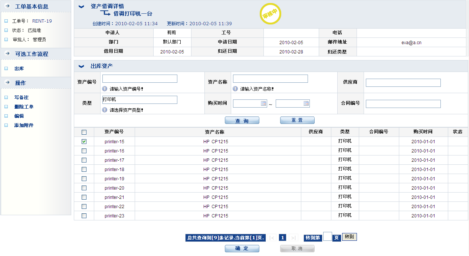
Task: Toggle the select-all checkbox in table header
Action: [x=84, y=132]
